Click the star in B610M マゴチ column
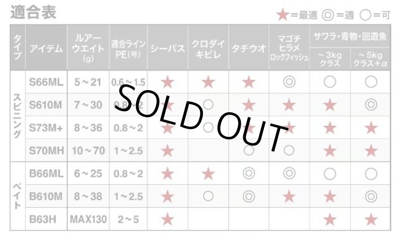Viewport: 403px width, 237px height. (289, 197)
